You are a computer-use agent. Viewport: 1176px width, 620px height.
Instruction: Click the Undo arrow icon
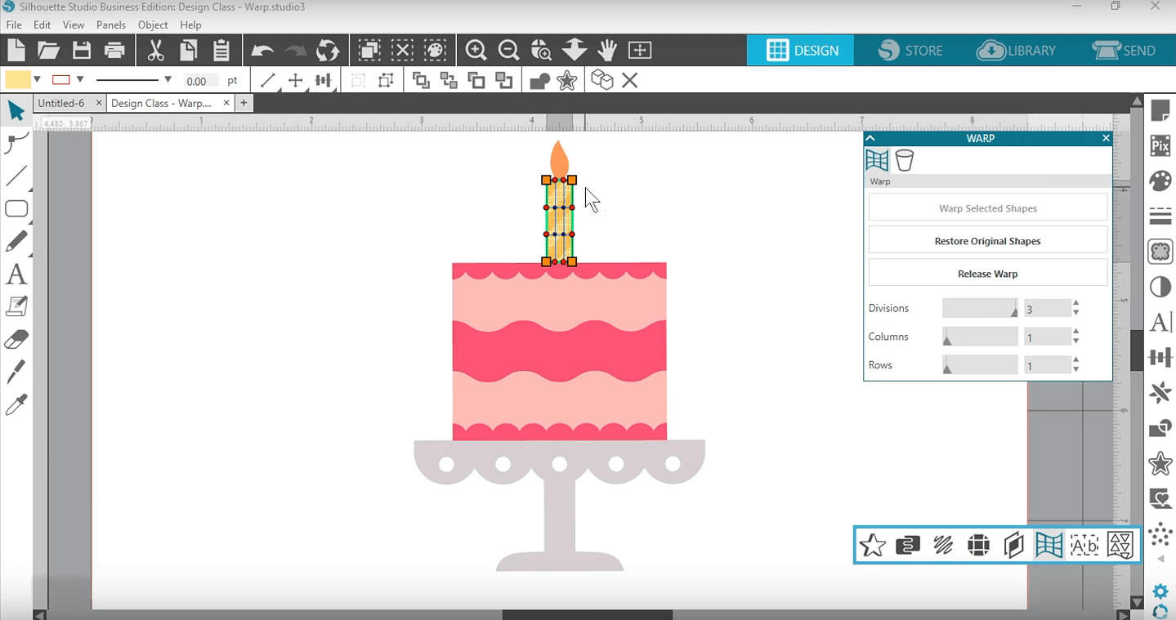coord(262,51)
